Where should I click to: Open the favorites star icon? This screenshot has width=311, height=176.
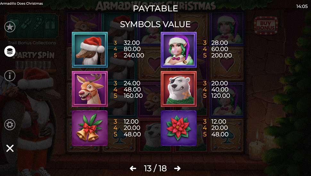pyautogui.click(x=10, y=27)
